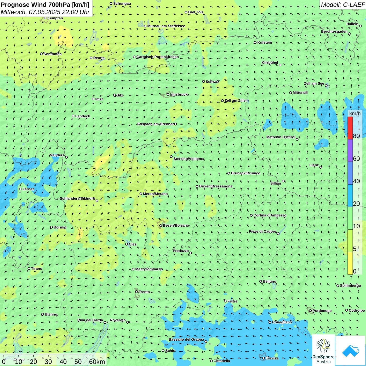Click the Belluno label
366x366 pixels.
pos(269,281)
